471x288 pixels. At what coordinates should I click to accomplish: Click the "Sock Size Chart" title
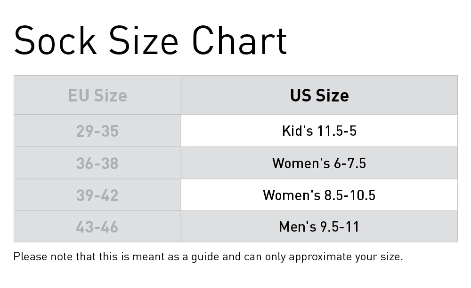pyautogui.click(x=150, y=40)
